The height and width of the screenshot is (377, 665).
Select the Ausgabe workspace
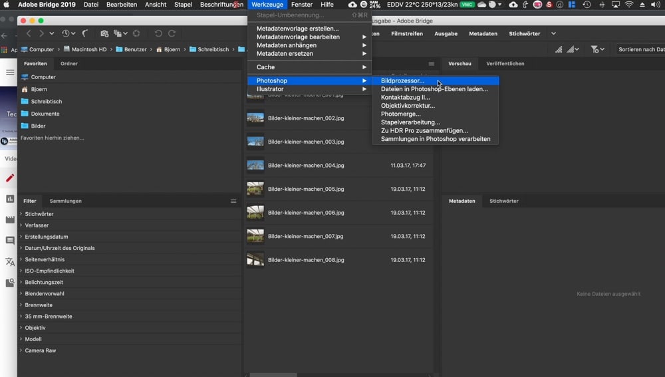click(446, 33)
